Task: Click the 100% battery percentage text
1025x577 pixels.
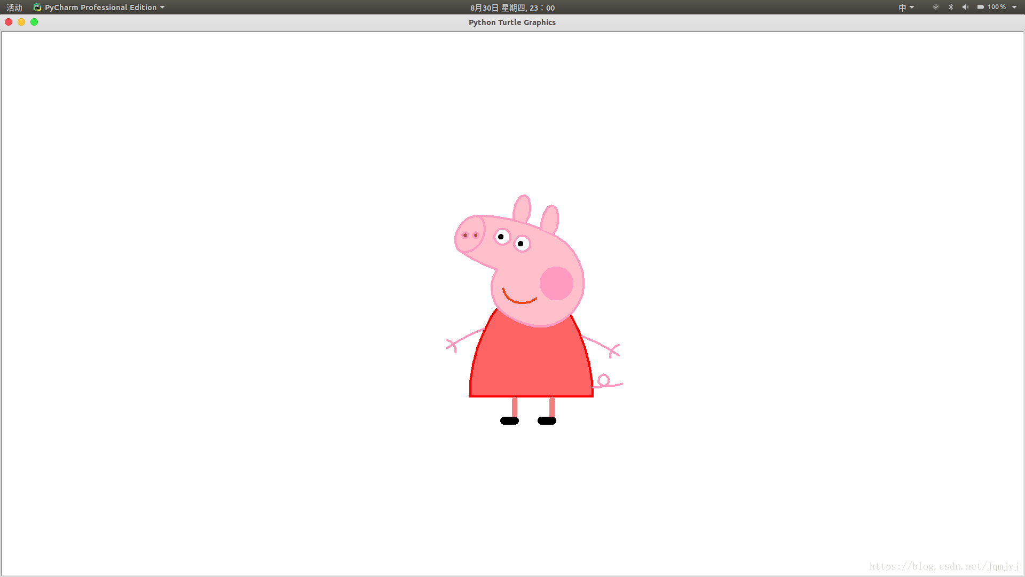Action: 997,7
